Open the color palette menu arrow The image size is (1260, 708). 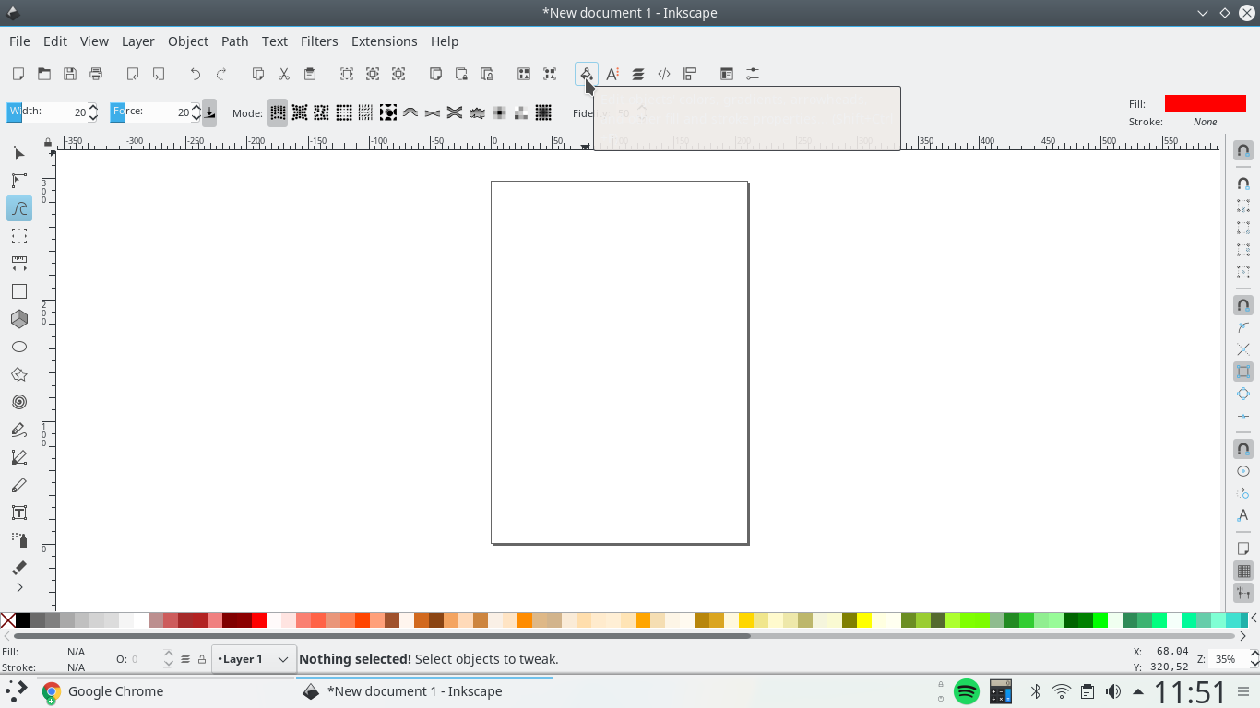coord(1254,619)
